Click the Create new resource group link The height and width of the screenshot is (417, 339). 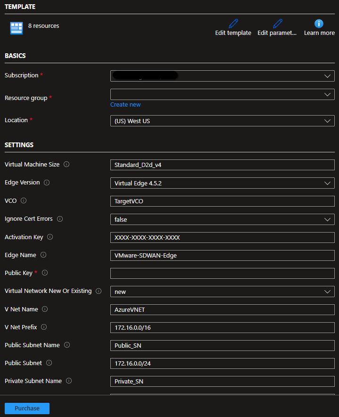click(x=125, y=105)
